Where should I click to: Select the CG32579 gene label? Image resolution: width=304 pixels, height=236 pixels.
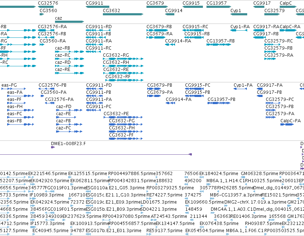(275, 11)
